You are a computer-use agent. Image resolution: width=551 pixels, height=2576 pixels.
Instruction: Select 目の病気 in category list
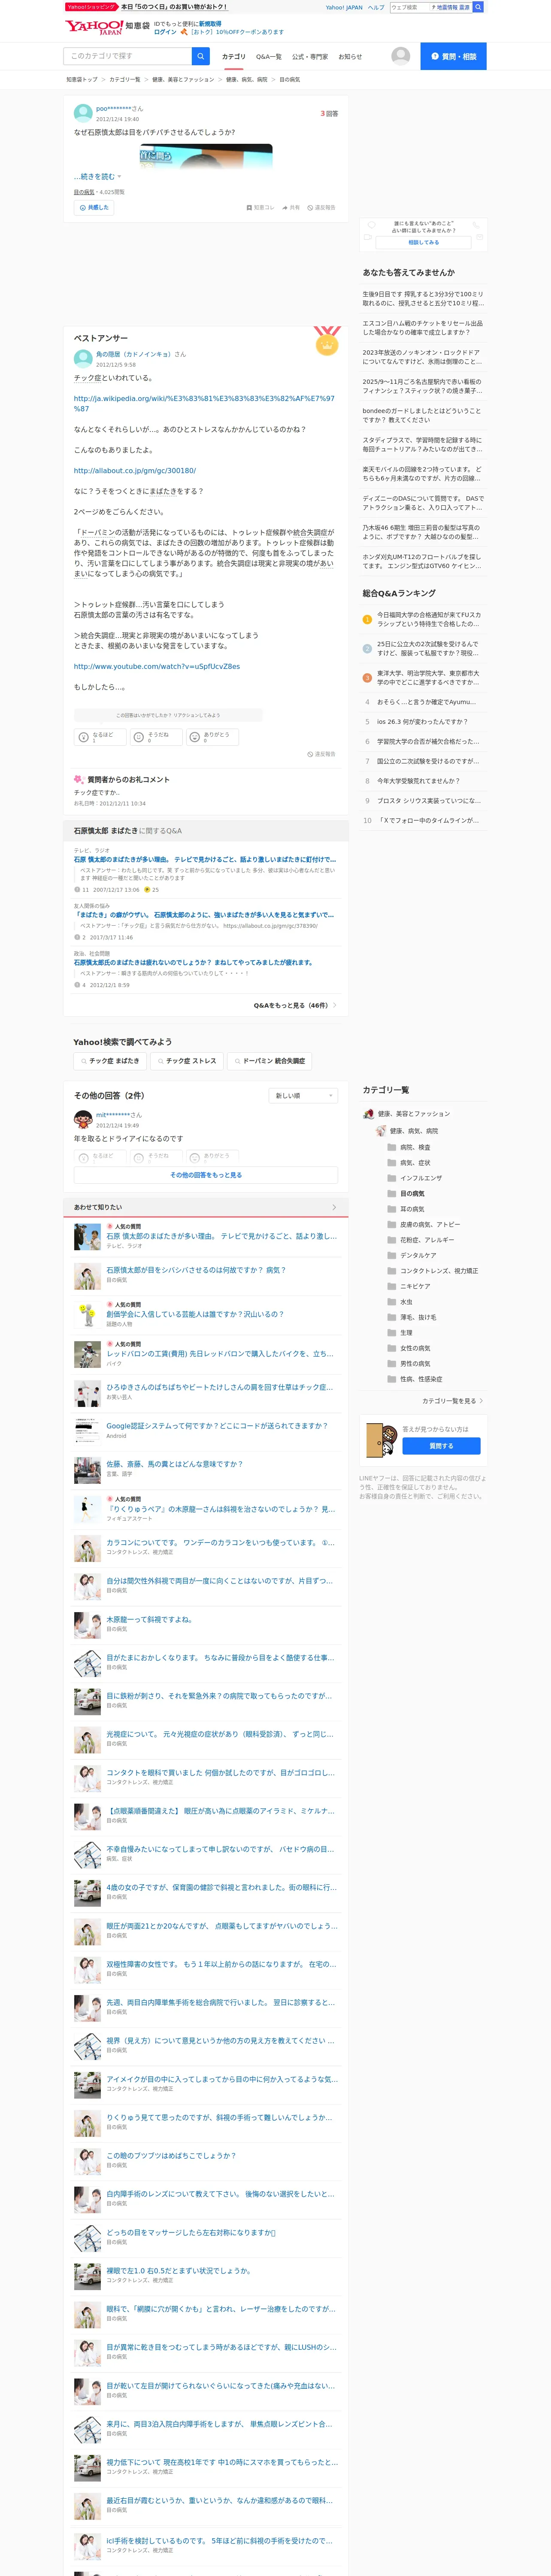pyautogui.click(x=412, y=1193)
